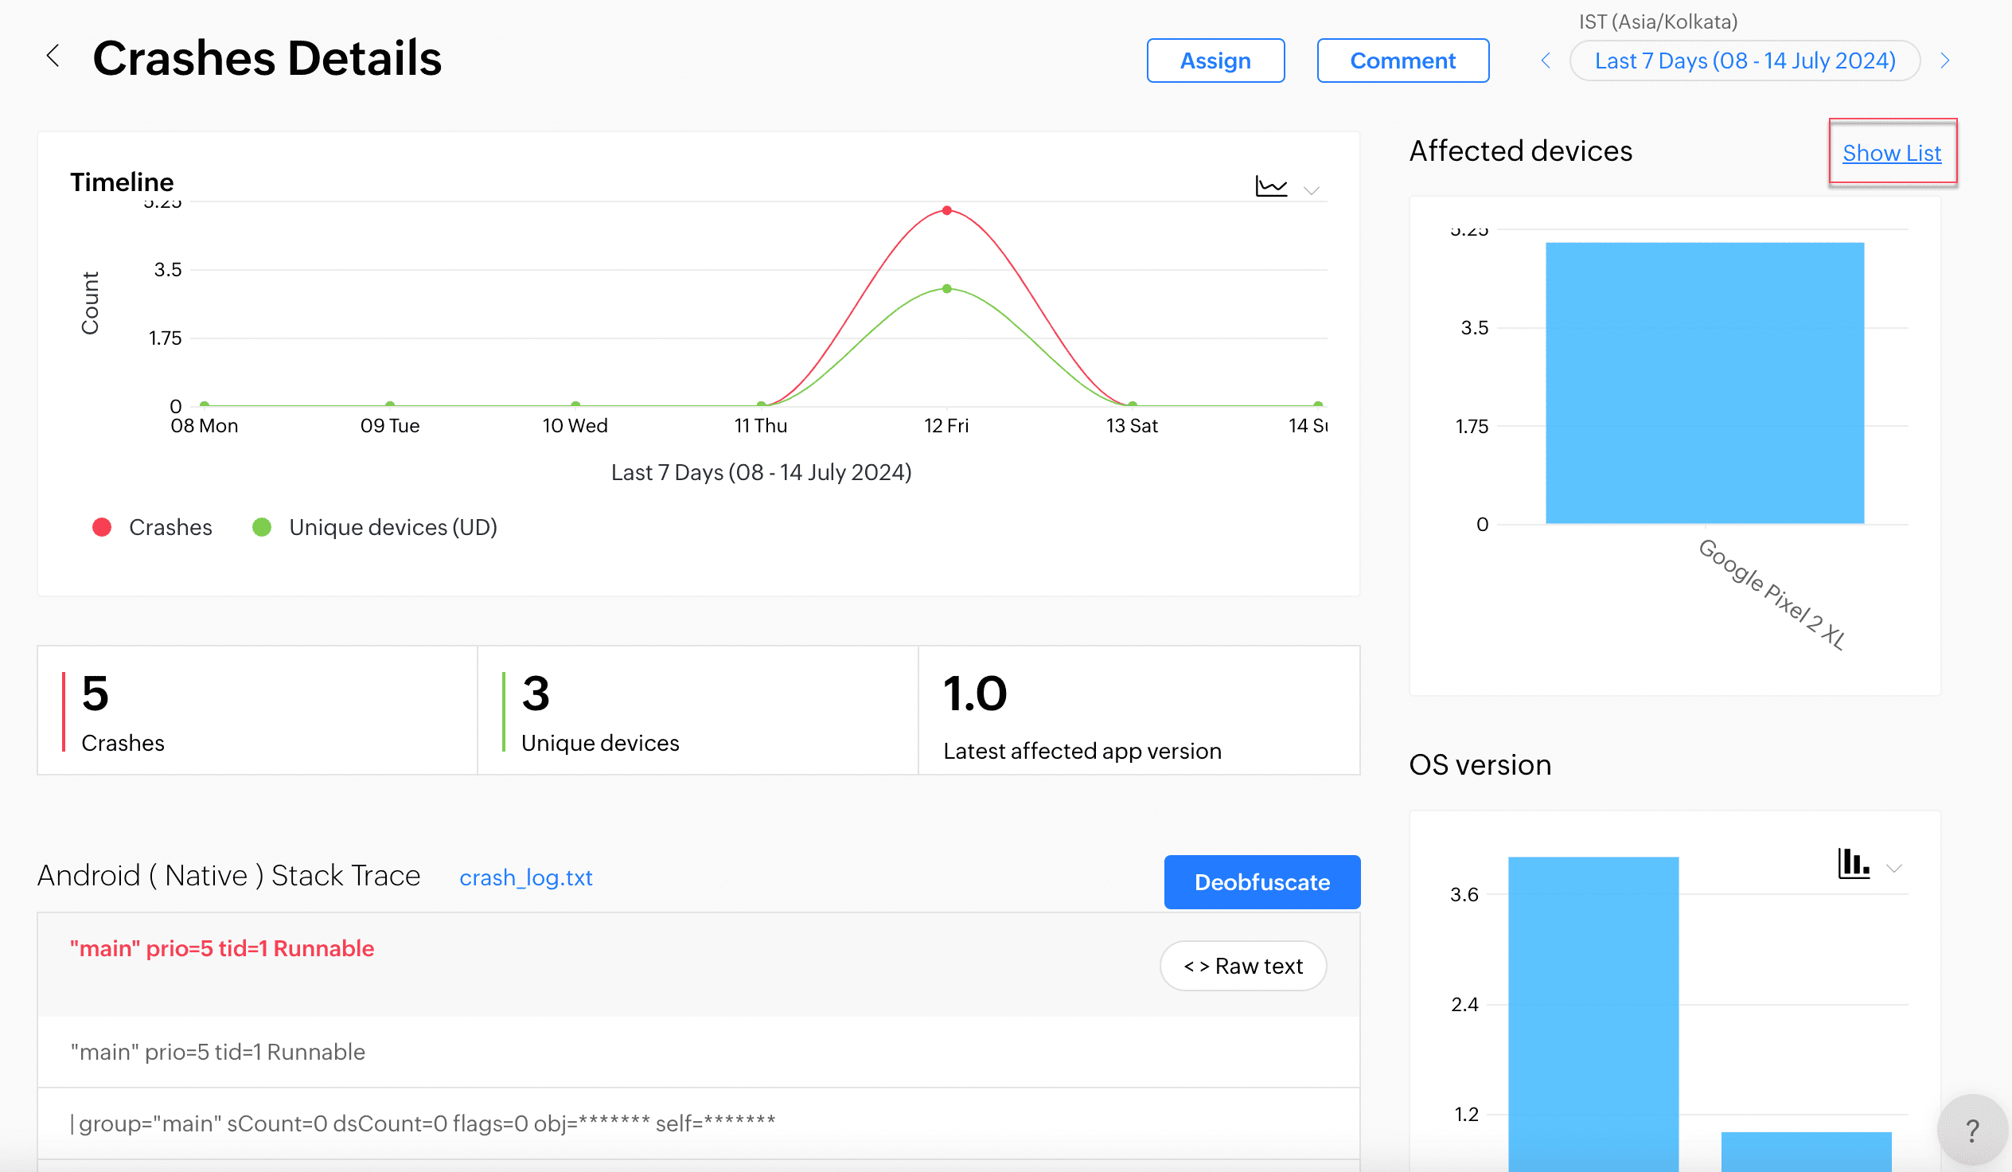Open the help question mark button

(1971, 1130)
